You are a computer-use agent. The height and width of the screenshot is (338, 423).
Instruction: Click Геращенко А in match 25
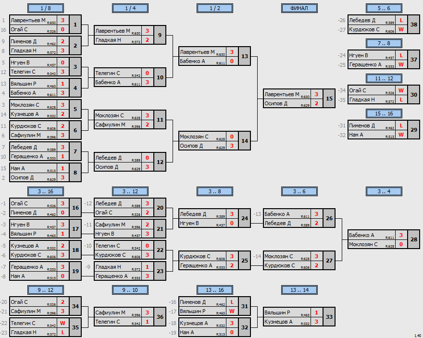pyautogui.click(x=196, y=266)
